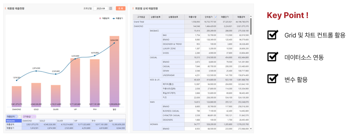Collapse the BAG&ACC category group
The image size is (348, 136).
point(154,31)
